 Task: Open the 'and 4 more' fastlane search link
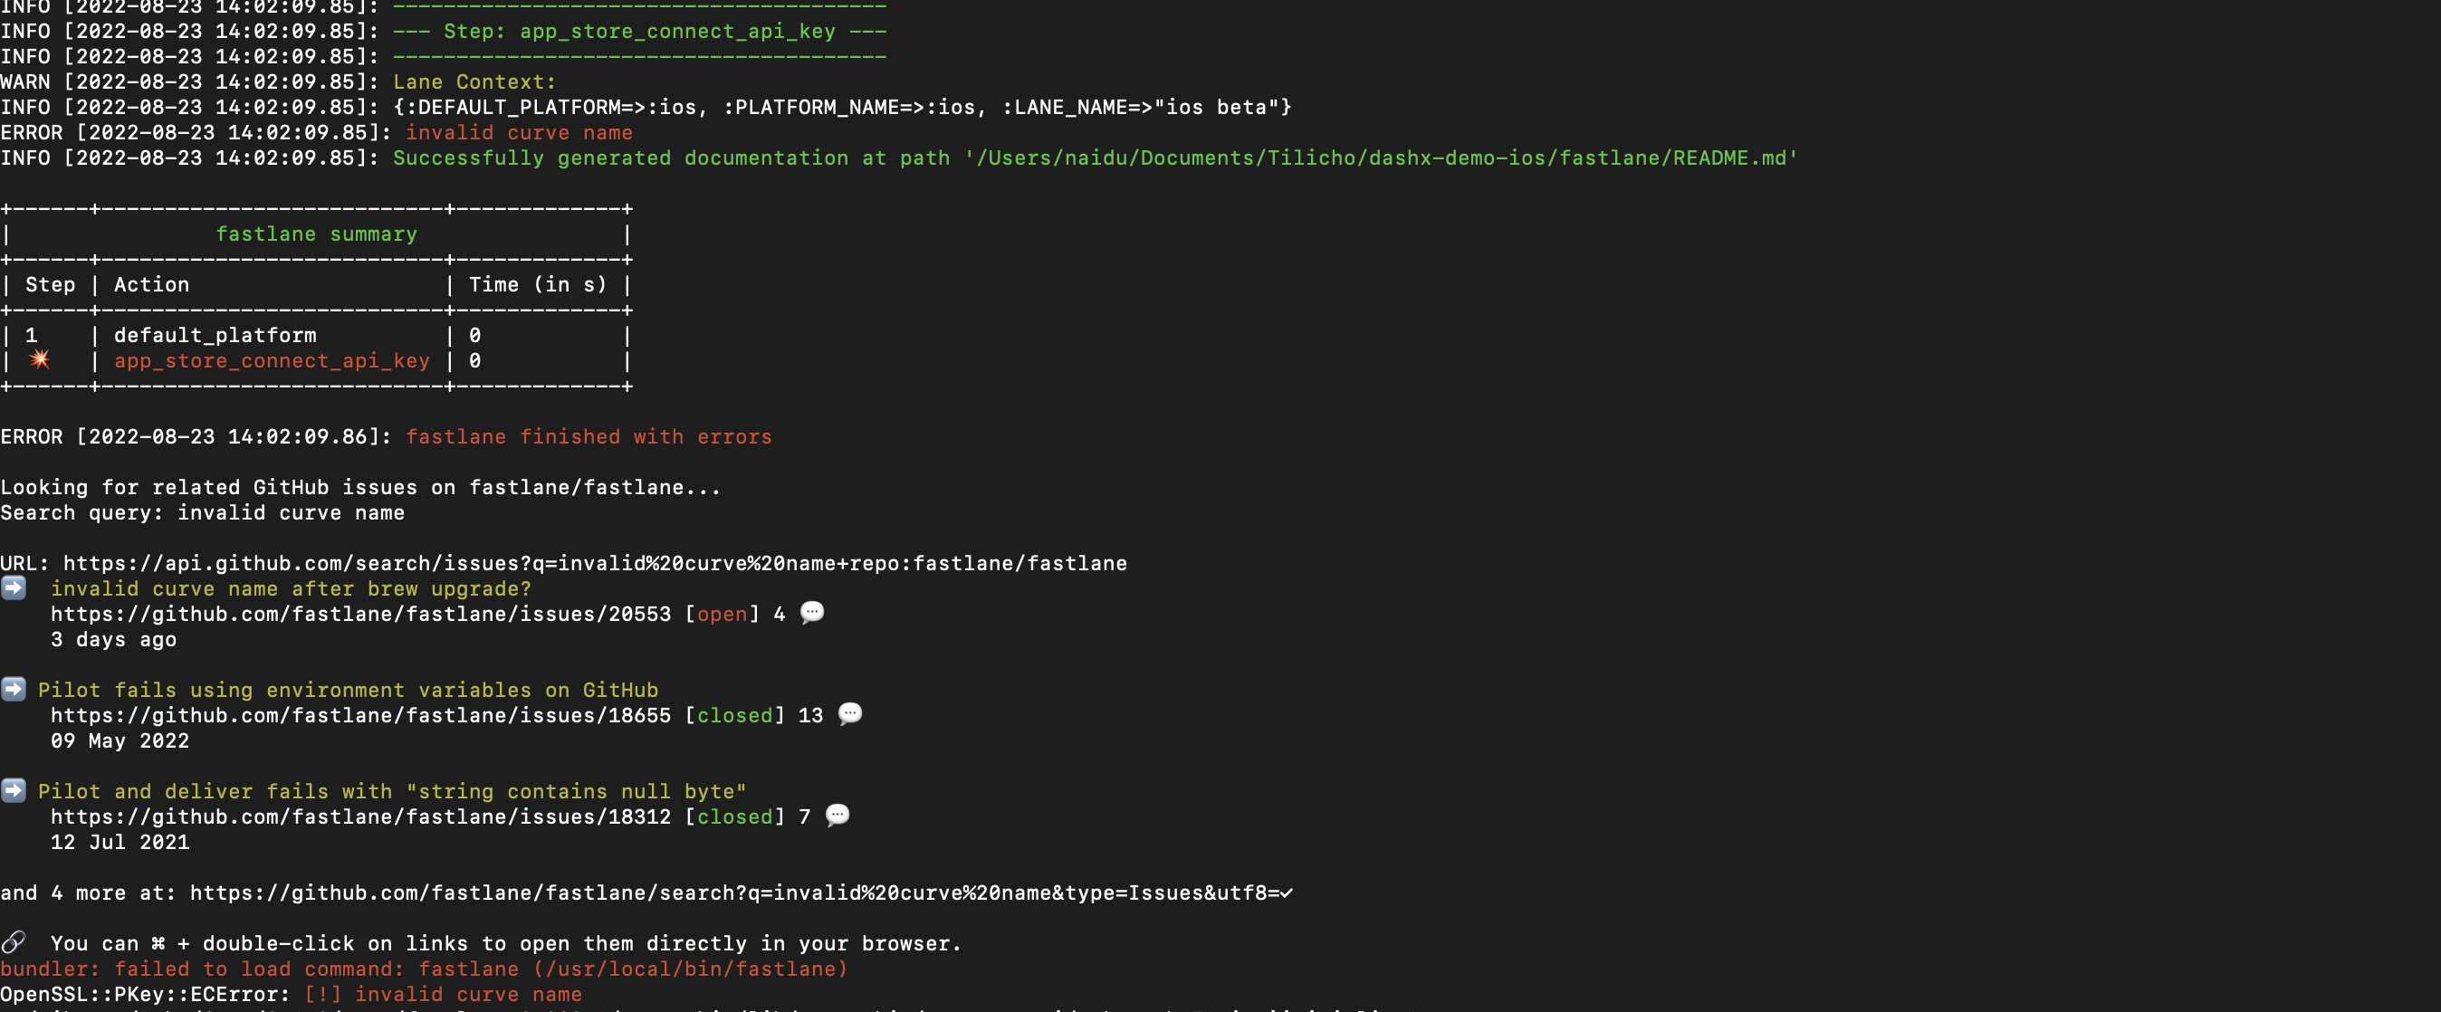[x=739, y=892]
